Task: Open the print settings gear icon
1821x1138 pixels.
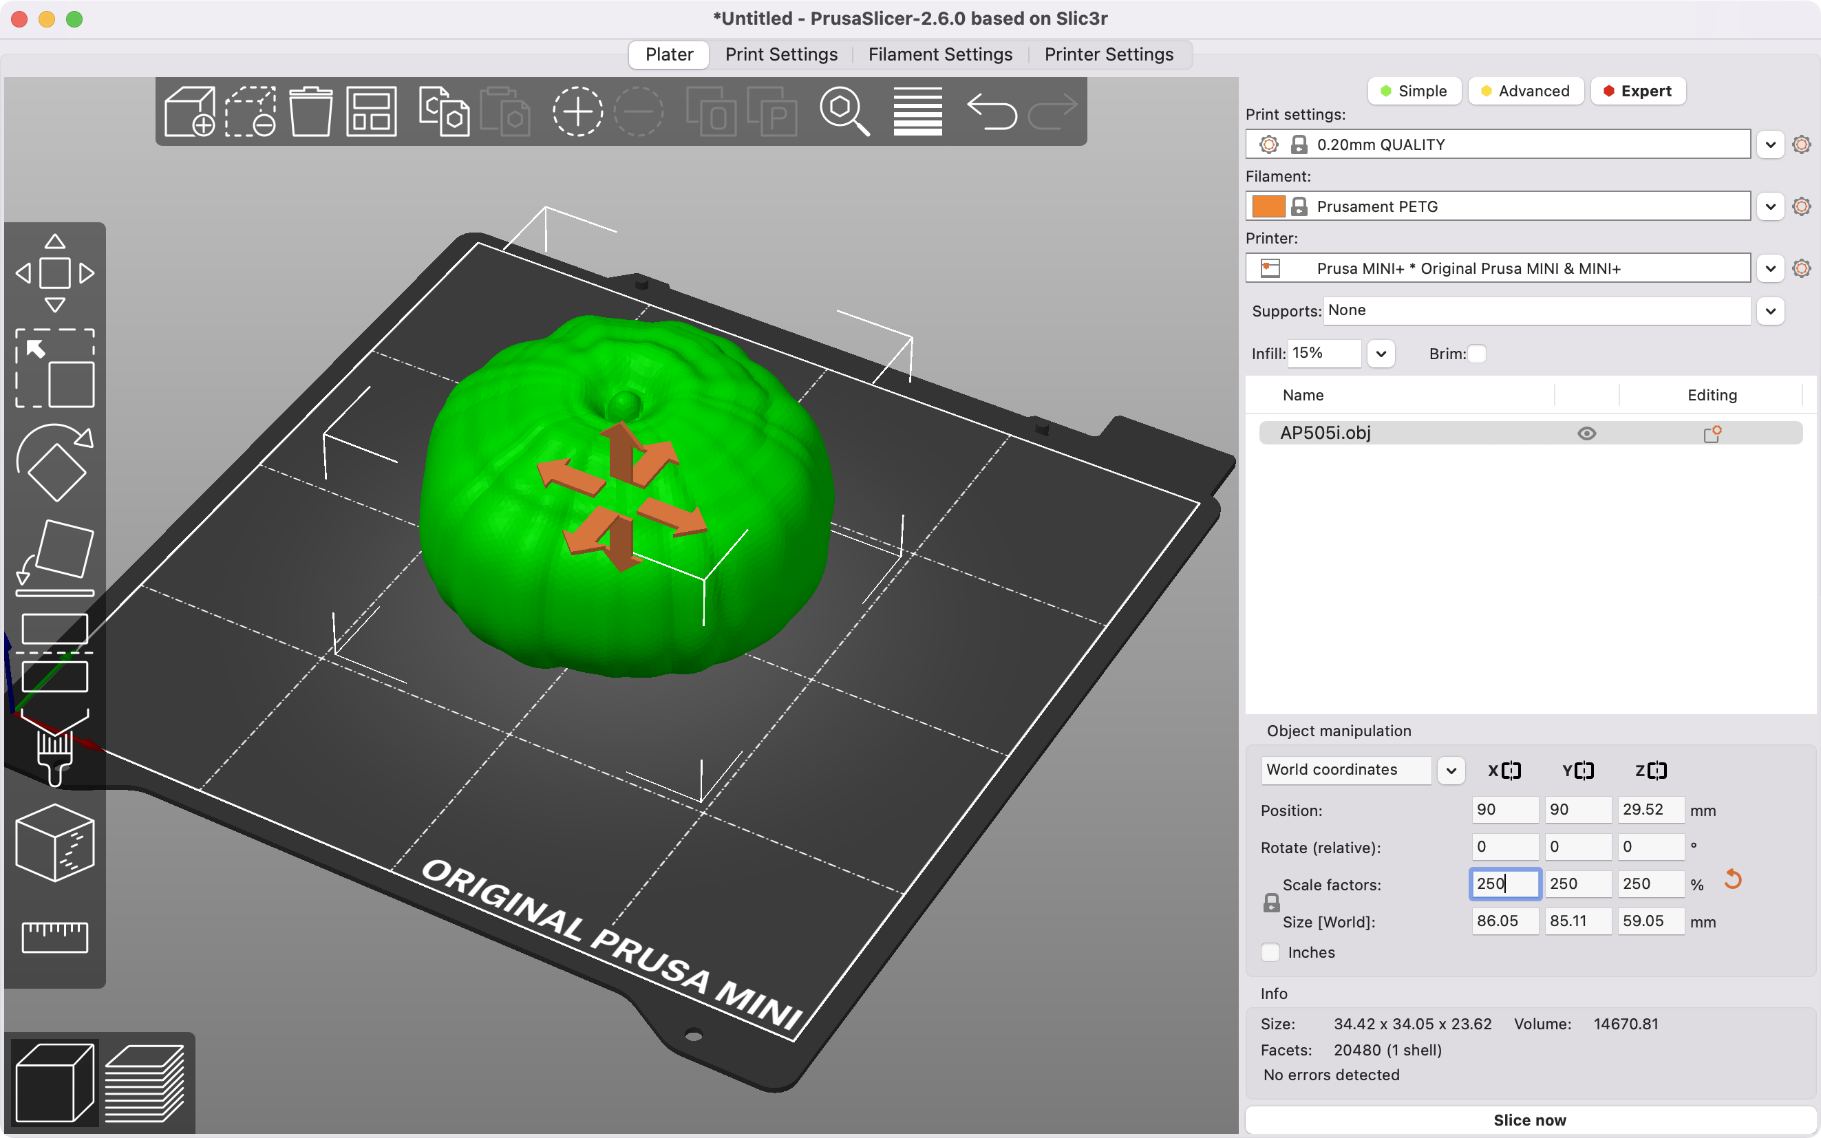Action: (x=1802, y=144)
